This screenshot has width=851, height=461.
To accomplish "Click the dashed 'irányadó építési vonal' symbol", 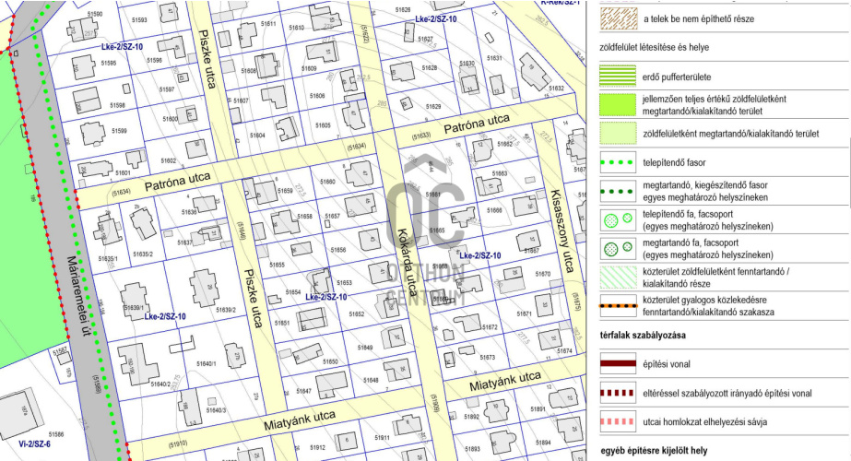I will (x=614, y=393).
